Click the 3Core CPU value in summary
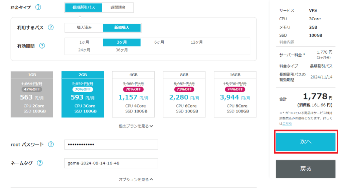 click(315, 19)
